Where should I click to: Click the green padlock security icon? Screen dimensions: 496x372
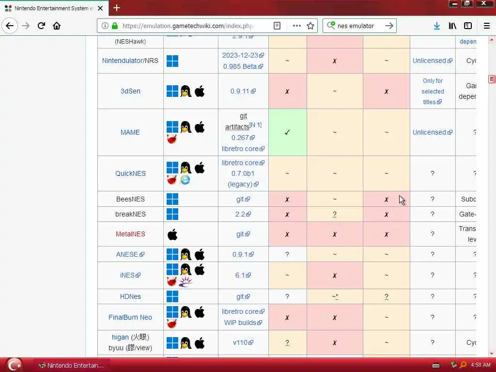115,26
